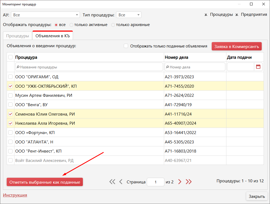The image size is (270, 204).
Task: Close the window with title bar X
Action: 264,4
